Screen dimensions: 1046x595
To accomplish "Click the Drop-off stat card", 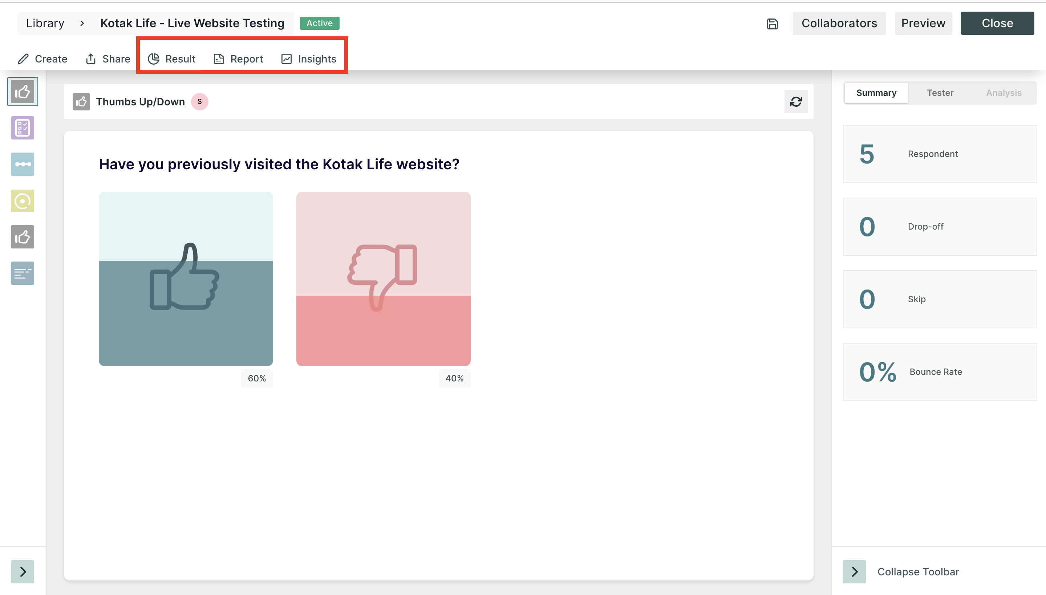I will [x=940, y=227].
